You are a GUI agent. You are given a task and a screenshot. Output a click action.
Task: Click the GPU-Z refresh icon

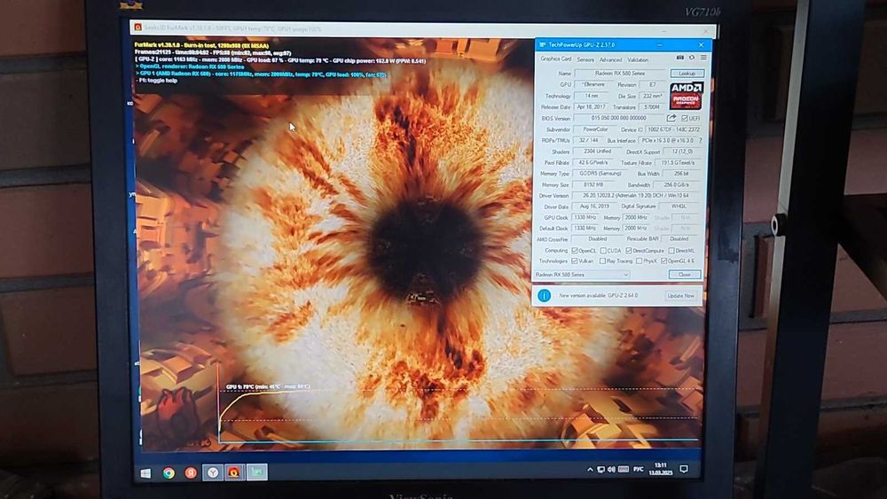point(692,58)
